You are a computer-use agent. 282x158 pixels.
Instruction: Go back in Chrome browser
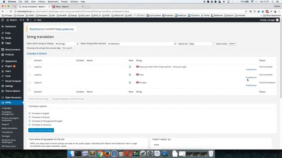[3, 11]
